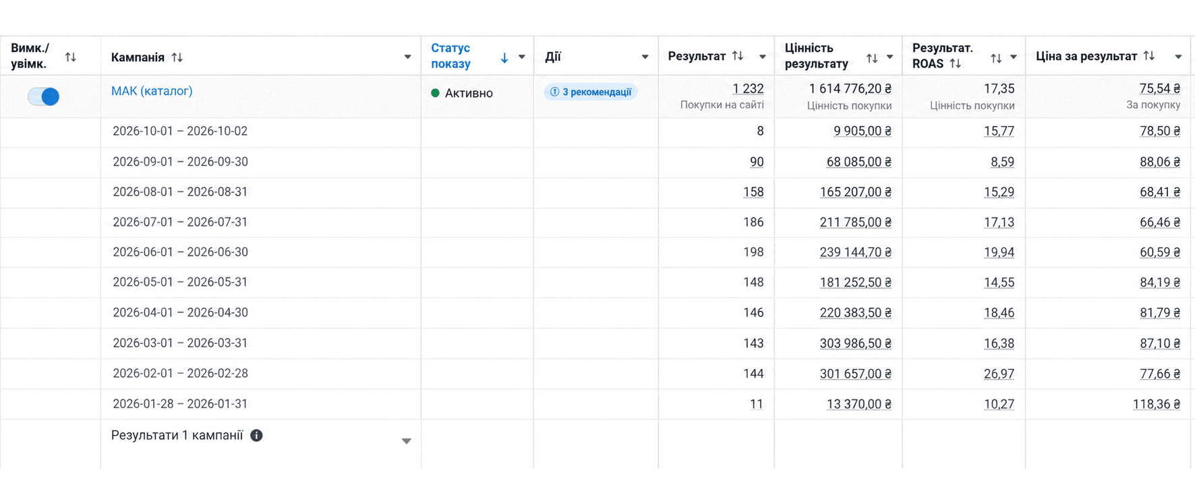Click the value 9 905,00 ₴

coord(863,132)
